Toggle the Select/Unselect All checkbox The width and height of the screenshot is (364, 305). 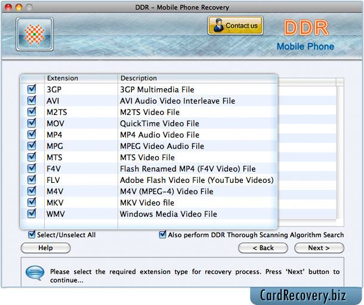point(32,235)
